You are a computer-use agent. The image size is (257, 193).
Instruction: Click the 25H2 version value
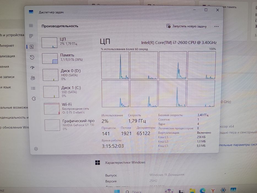click(153, 181)
